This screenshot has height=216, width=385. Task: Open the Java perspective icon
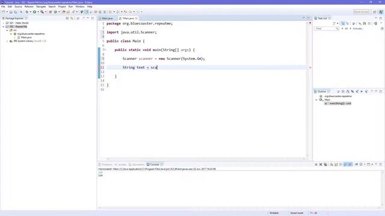point(381,12)
